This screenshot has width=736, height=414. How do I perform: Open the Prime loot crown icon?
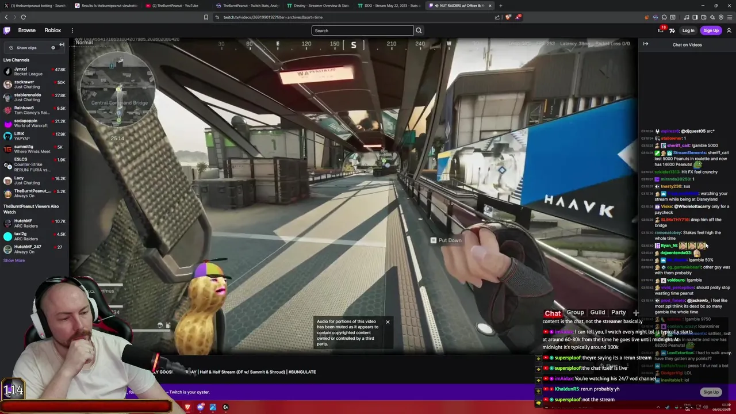tap(661, 30)
